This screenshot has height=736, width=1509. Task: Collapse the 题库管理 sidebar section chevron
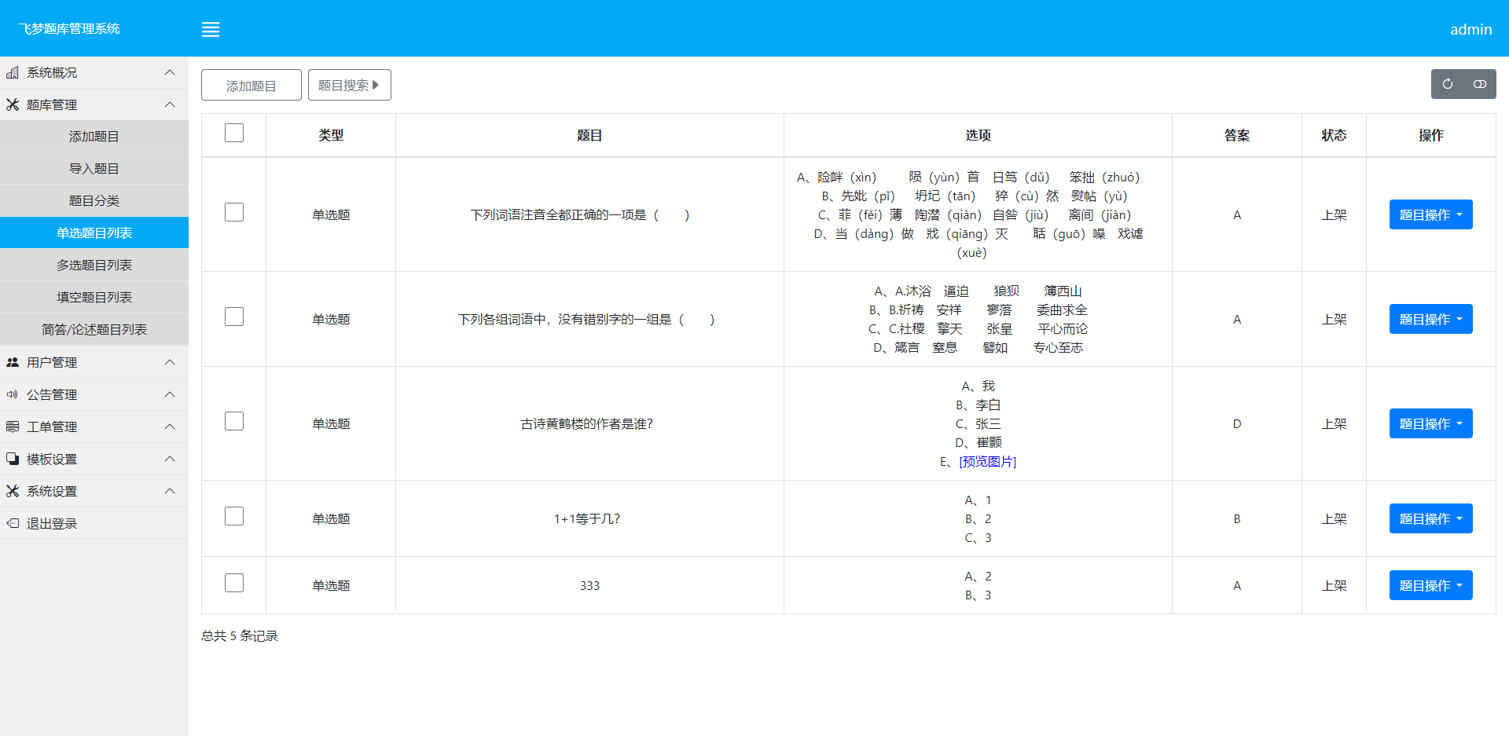tap(170, 104)
